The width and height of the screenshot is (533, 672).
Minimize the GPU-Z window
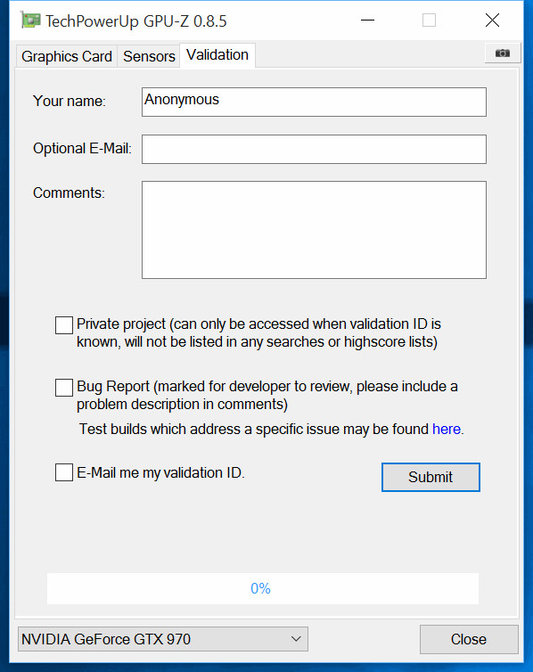point(367,20)
